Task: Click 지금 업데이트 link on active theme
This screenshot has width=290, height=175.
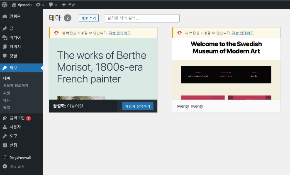Action: point(119,33)
